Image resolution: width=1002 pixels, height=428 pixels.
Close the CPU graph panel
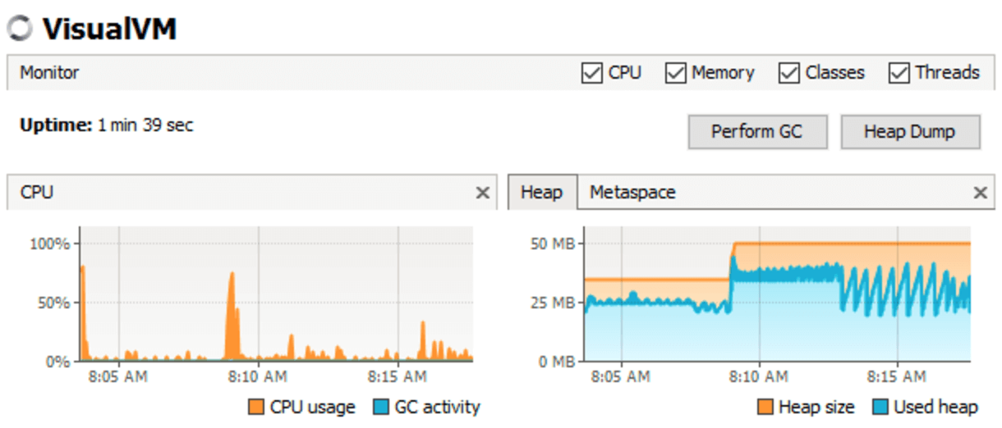point(483,193)
